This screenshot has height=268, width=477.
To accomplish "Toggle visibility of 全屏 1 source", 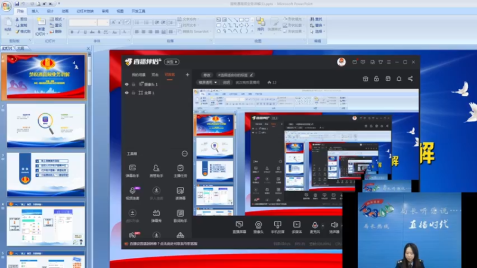I will tap(126, 93).
